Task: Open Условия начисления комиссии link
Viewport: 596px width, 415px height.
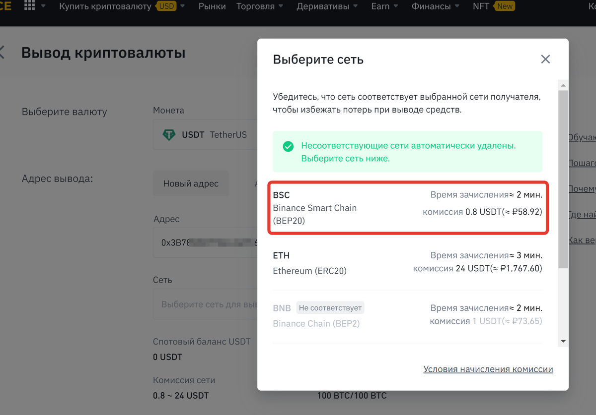Action: click(x=488, y=369)
